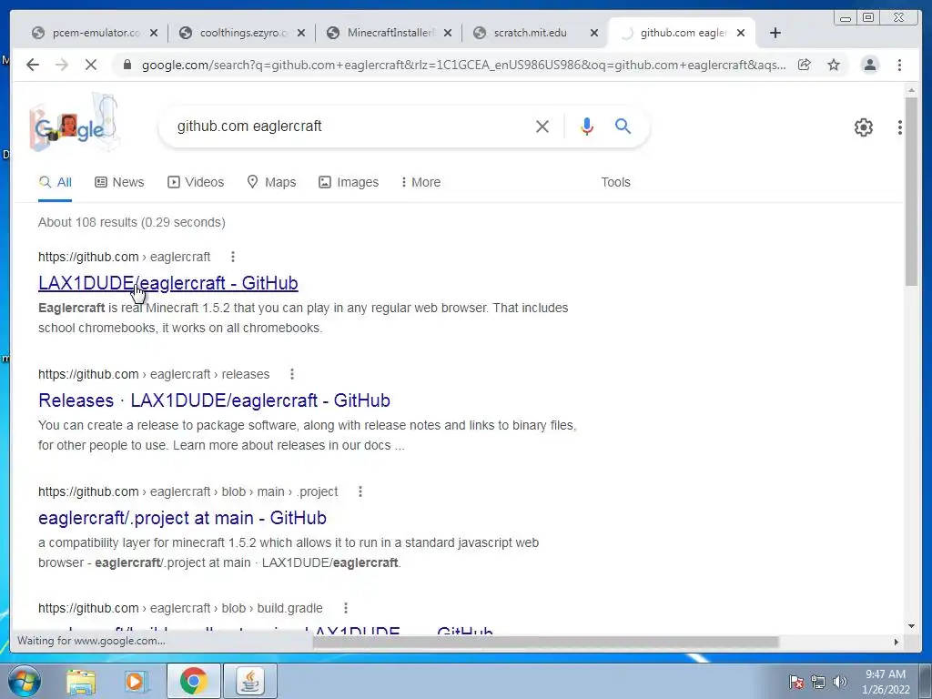Launch Windows Media Player from taskbar
The width and height of the screenshot is (932, 699).
136,682
